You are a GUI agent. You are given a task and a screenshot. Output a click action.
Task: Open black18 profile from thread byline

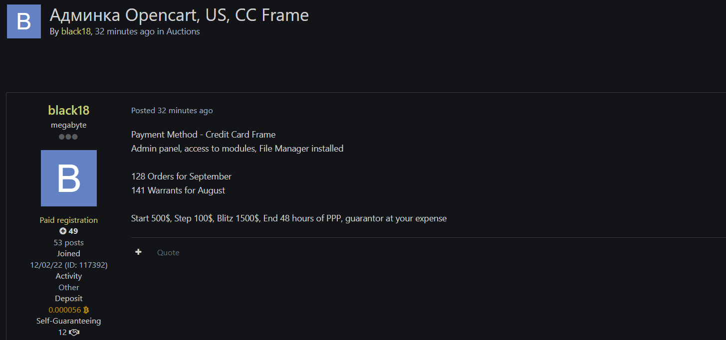(x=76, y=31)
